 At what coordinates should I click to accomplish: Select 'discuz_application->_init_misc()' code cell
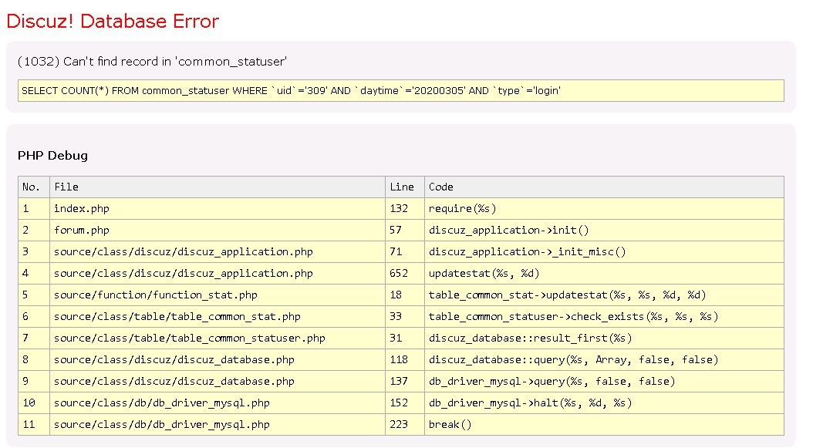tap(604, 251)
